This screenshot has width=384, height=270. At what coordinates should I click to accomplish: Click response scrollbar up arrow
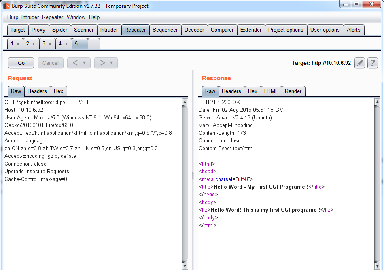pyautogui.click(x=377, y=102)
